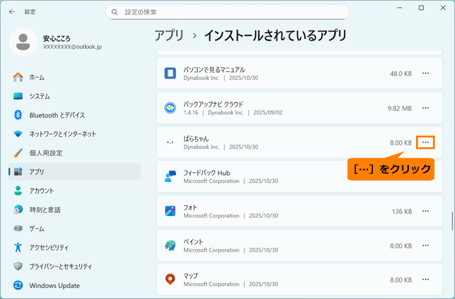Open ネットワークとインターネット settings
This screenshot has height=299, width=455.
tap(75, 134)
